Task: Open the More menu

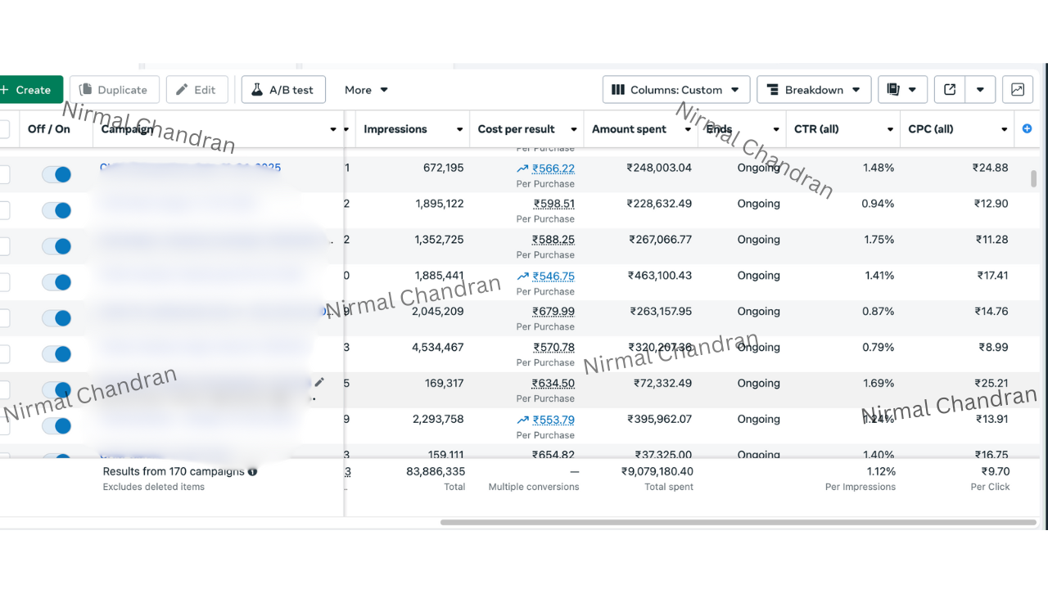Action: click(x=366, y=90)
